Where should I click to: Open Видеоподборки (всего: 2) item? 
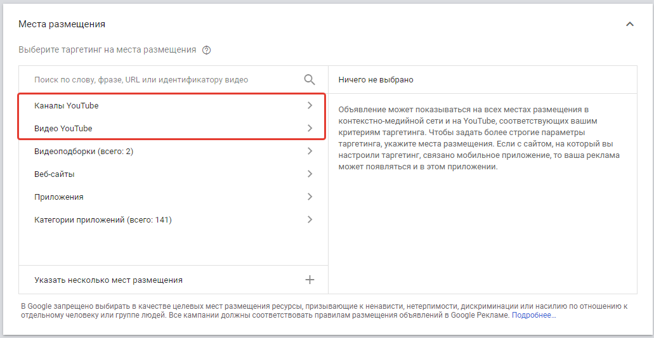tap(173, 152)
